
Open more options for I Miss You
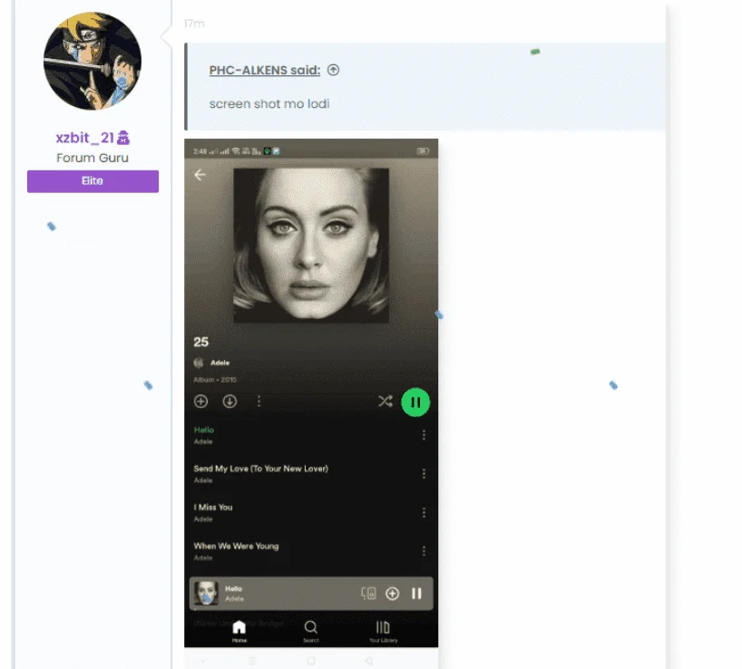(x=424, y=512)
